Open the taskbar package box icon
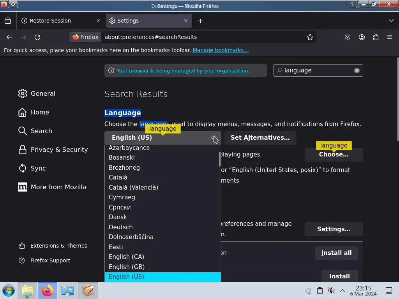 [x=88, y=290]
